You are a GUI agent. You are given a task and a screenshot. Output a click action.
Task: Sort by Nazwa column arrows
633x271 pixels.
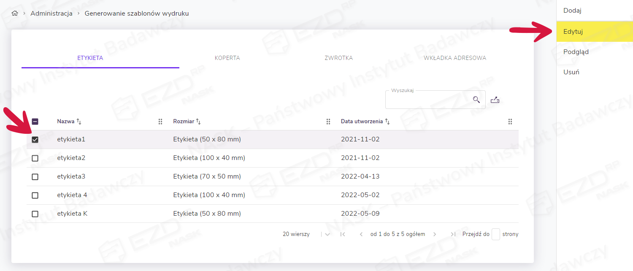pyautogui.click(x=79, y=122)
